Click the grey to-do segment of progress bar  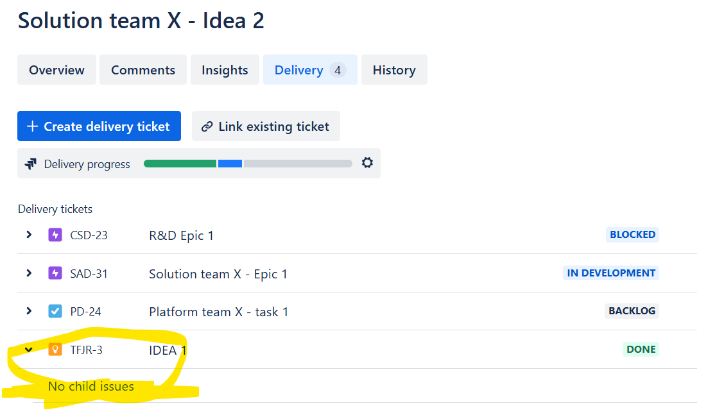tap(298, 164)
